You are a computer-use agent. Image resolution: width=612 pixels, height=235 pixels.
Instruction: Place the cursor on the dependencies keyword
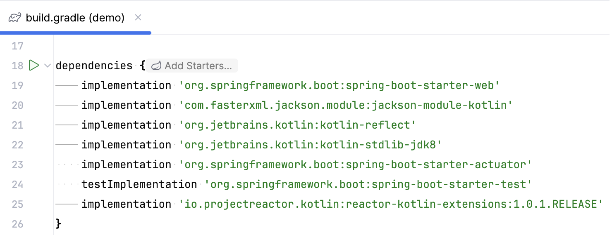coord(94,66)
